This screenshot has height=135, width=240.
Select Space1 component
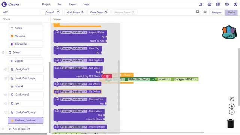[x=25, y=61]
